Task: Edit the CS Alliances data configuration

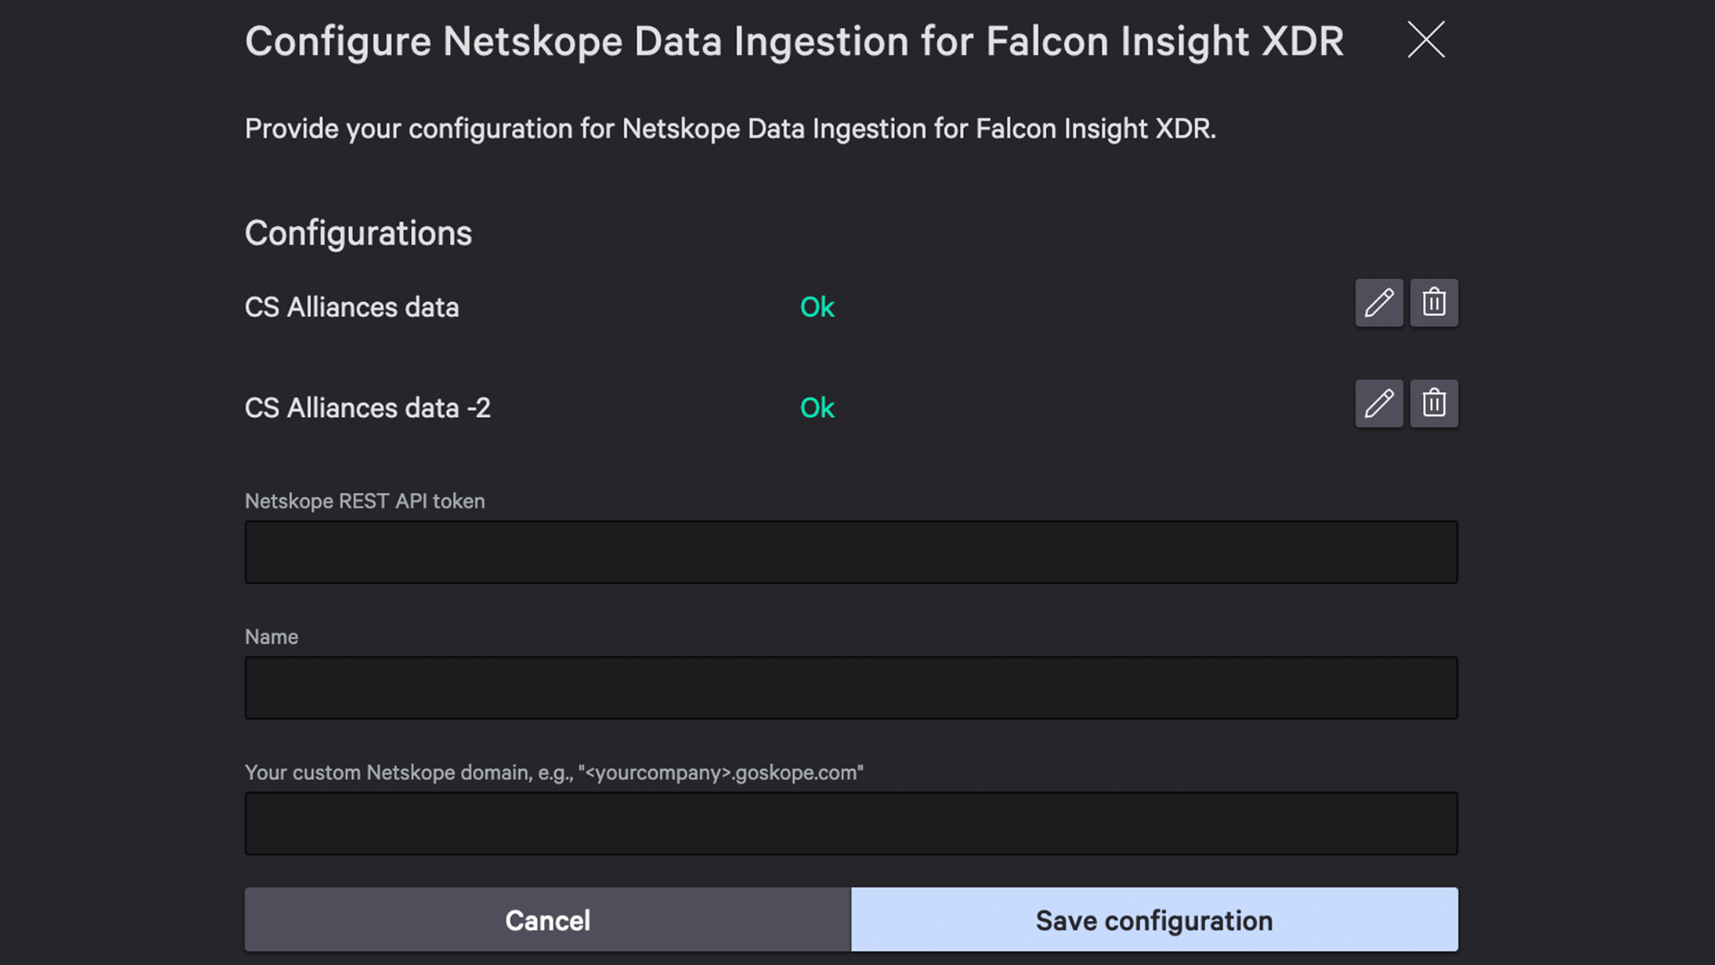Action: pos(1378,303)
